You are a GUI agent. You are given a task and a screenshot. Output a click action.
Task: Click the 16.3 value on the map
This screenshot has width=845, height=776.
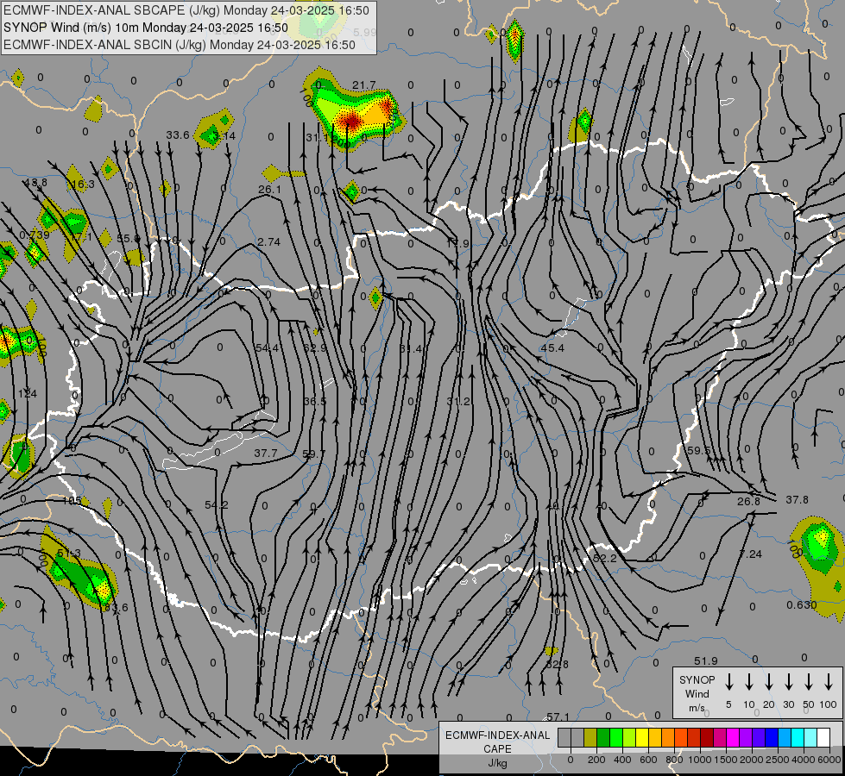83,185
